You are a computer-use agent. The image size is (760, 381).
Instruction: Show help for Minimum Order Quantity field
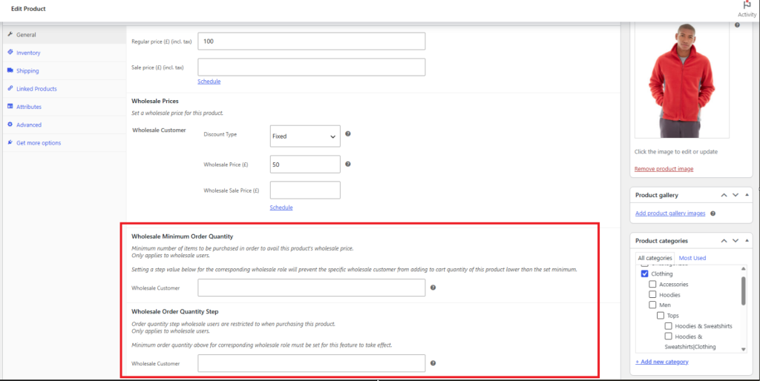(433, 288)
